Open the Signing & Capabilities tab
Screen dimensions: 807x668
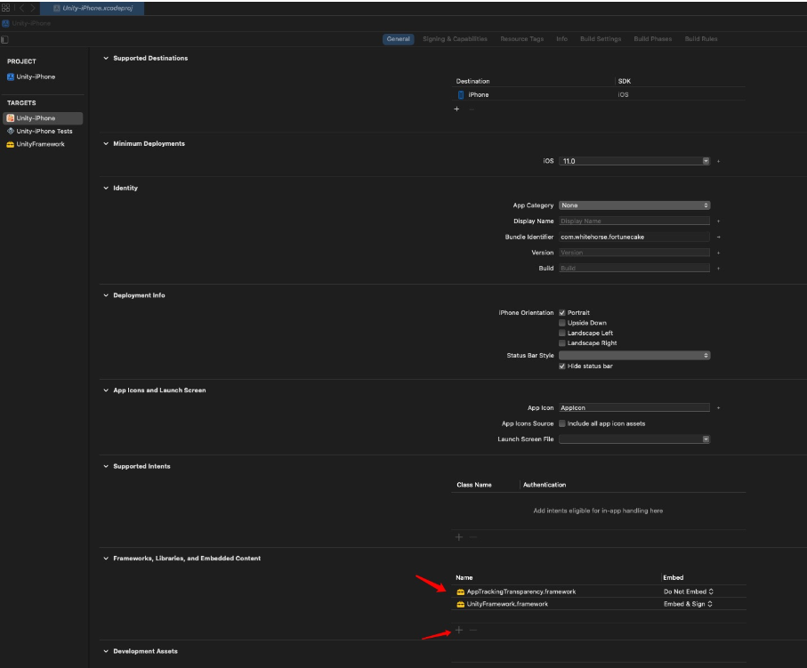click(x=455, y=39)
